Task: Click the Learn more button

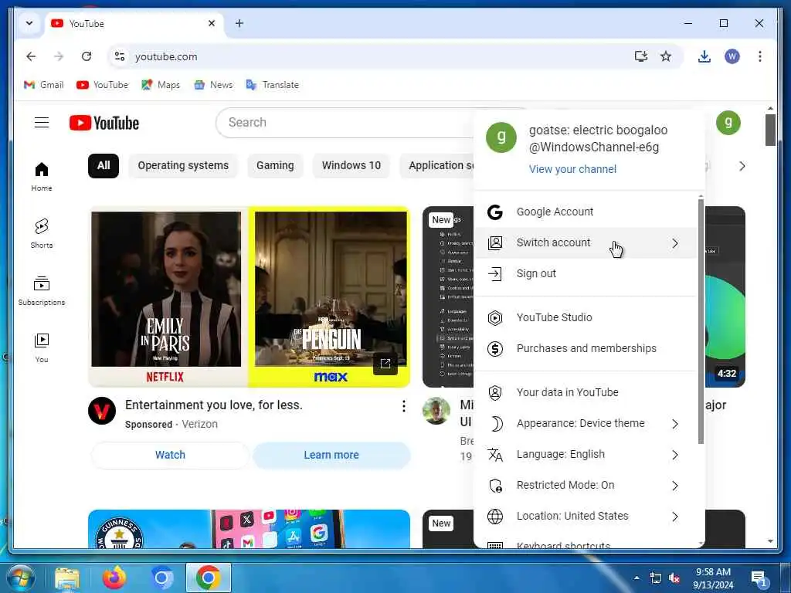Action: (331, 456)
